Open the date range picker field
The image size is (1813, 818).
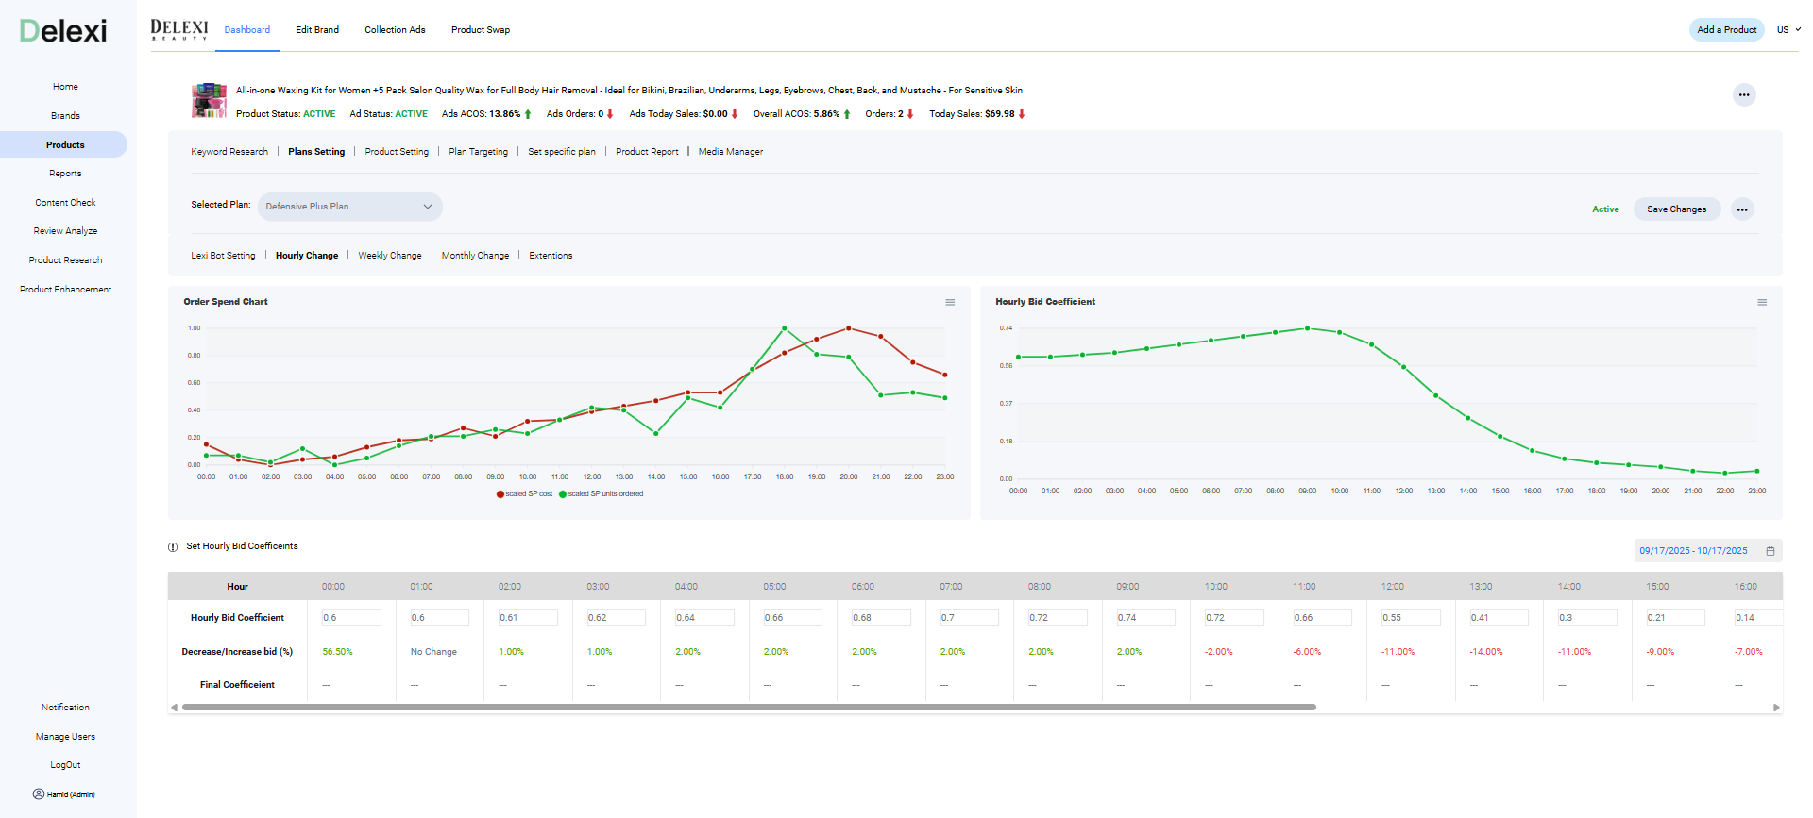[x=1693, y=551]
